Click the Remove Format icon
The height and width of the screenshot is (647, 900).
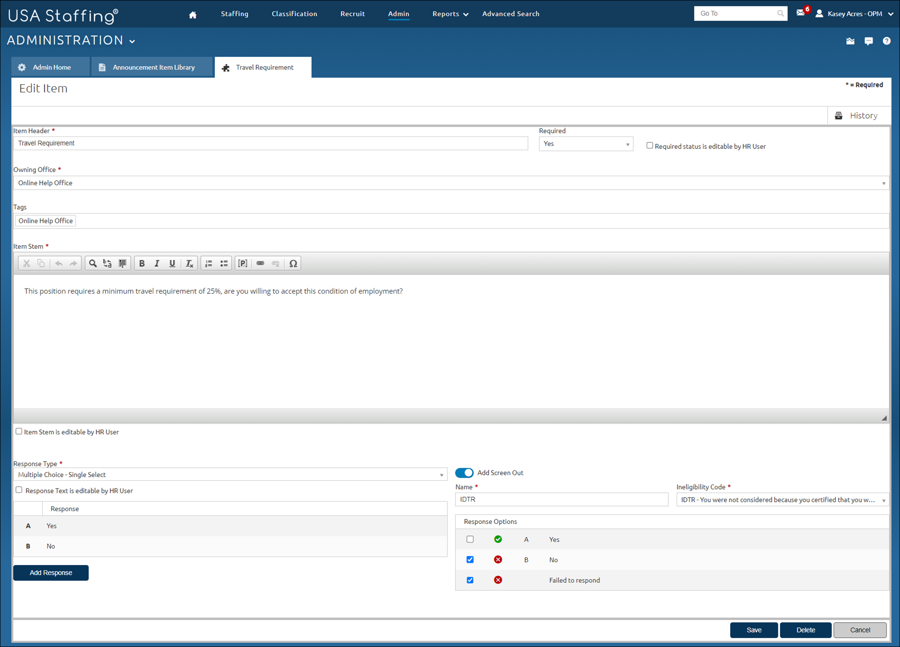click(x=189, y=263)
